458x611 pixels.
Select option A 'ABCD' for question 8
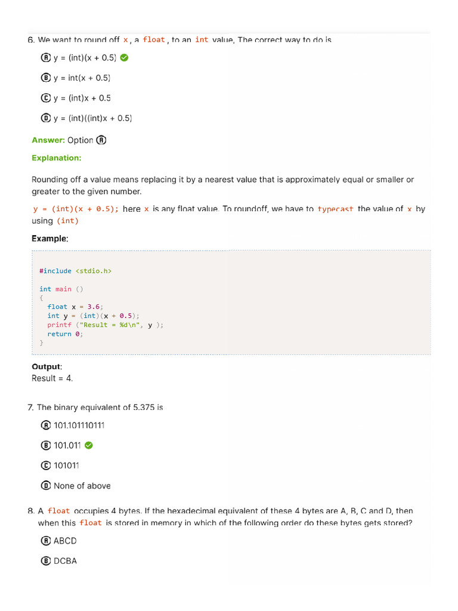[46, 541]
